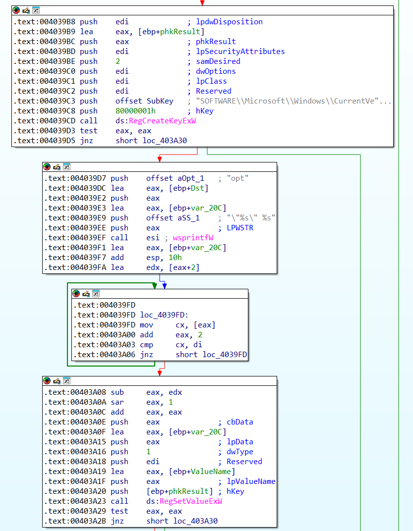This screenshot has height=531, width=413.
Task: Click the color-wheel icon on the RegCreateKeyExW node
Action: (16, 10)
